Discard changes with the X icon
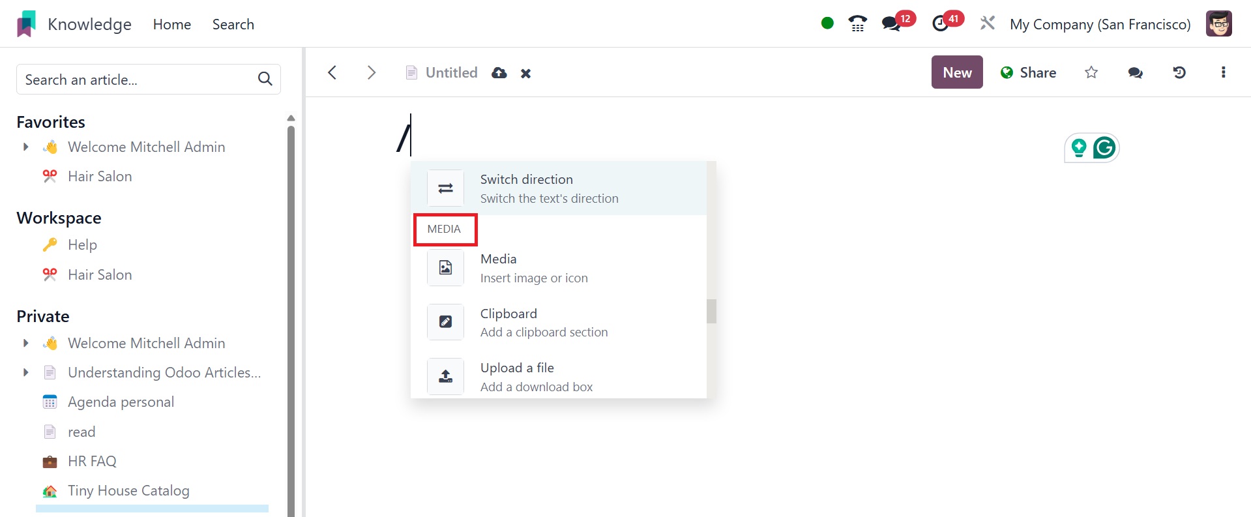The image size is (1251, 517). (x=526, y=74)
